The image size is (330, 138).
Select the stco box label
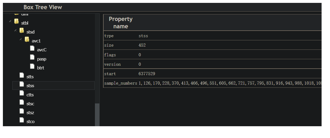31,122
